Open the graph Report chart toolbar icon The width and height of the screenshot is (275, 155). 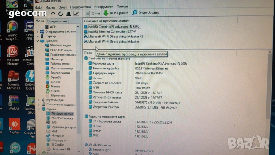76,14
